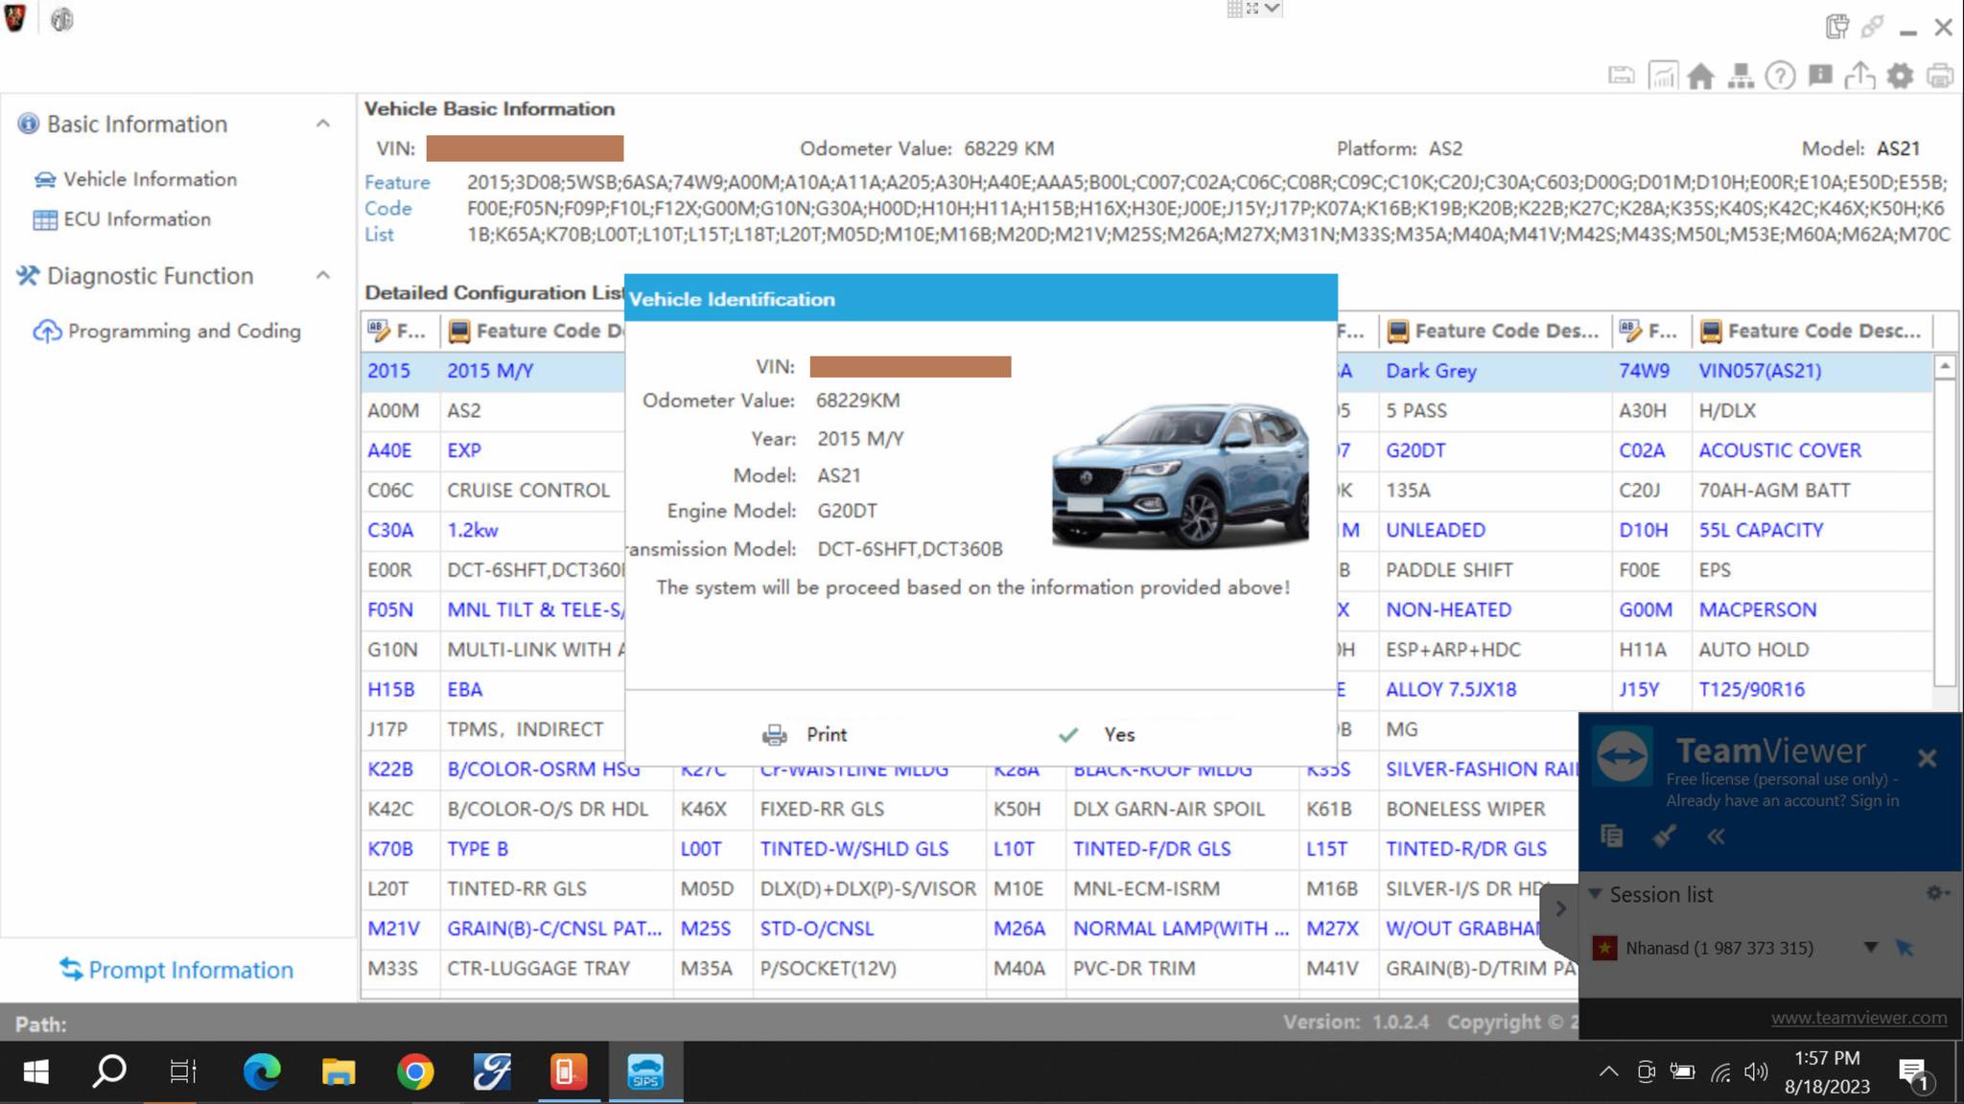Click the TeamViewer copy icon
This screenshot has height=1104, width=1964.
(1612, 837)
